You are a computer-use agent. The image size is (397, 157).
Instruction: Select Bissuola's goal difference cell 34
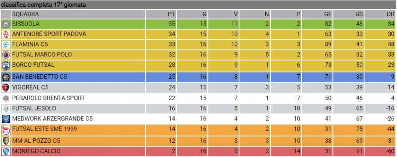tap(380, 24)
